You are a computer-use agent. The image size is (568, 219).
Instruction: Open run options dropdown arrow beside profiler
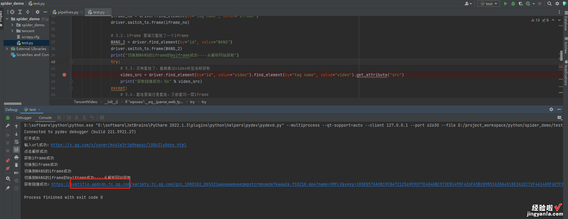click(533, 4)
